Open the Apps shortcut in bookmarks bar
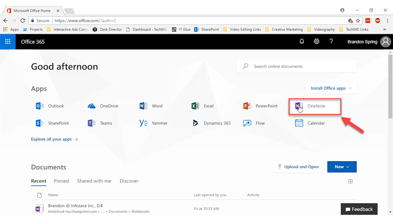The width and height of the screenshot is (393, 221). click(11, 29)
